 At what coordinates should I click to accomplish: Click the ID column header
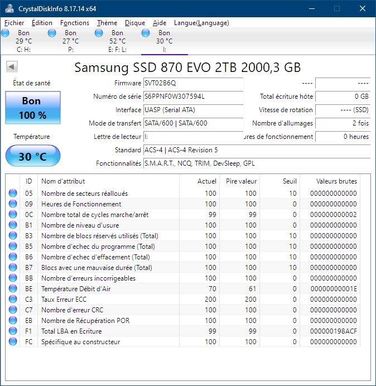coord(28,181)
